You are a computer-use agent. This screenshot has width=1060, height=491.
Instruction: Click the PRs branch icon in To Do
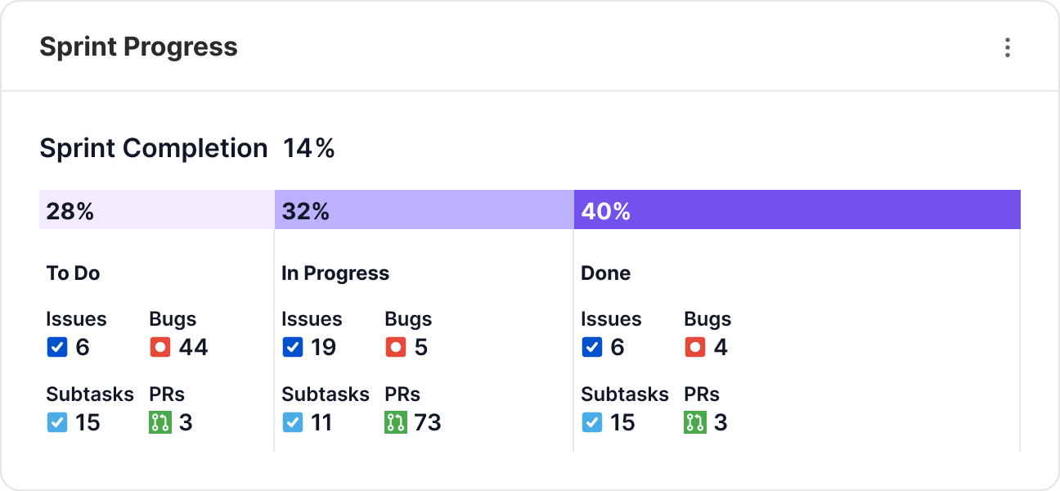point(160,423)
